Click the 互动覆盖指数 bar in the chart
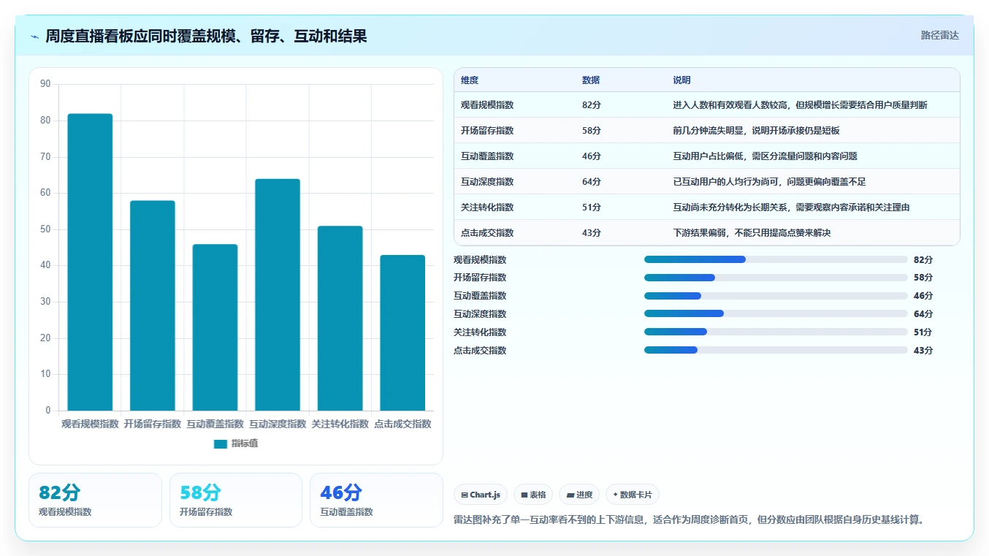The width and height of the screenshot is (989, 556). [215, 327]
